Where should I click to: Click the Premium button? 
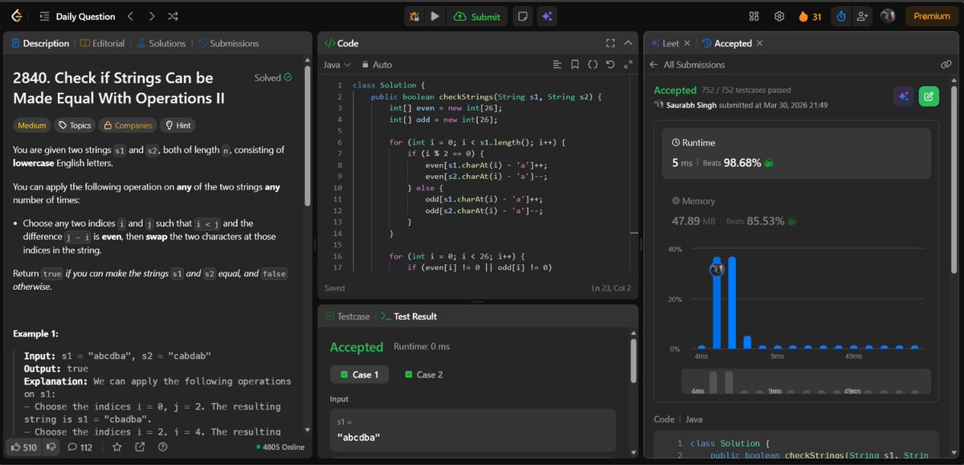932,16
